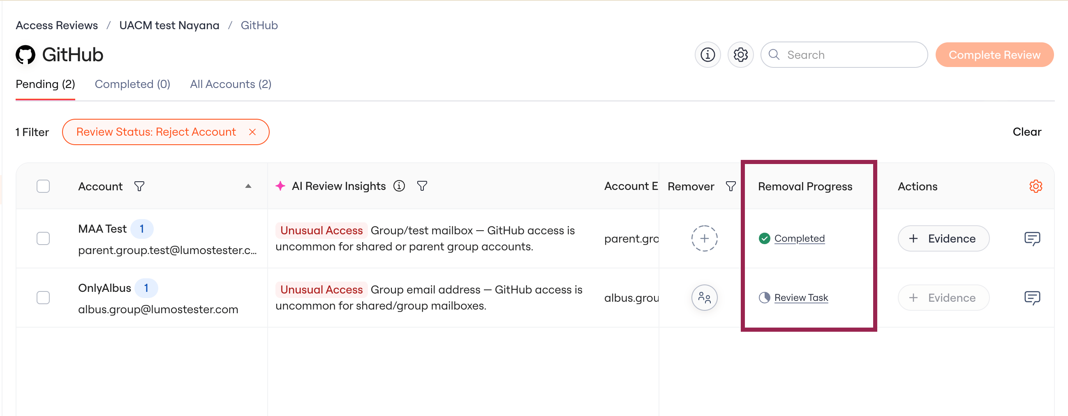Screen dimensions: 1068x416
Task: Go to Access Reviews breadcrumb
Action: tap(57, 25)
